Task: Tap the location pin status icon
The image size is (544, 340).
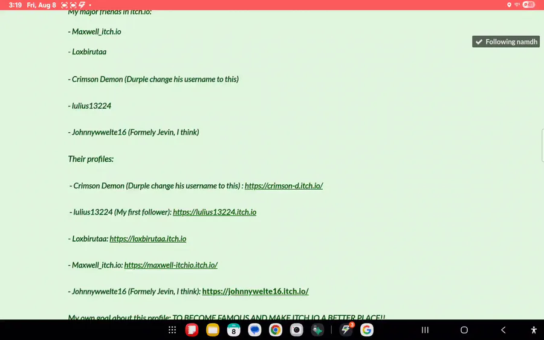Action: tap(509, 5)
